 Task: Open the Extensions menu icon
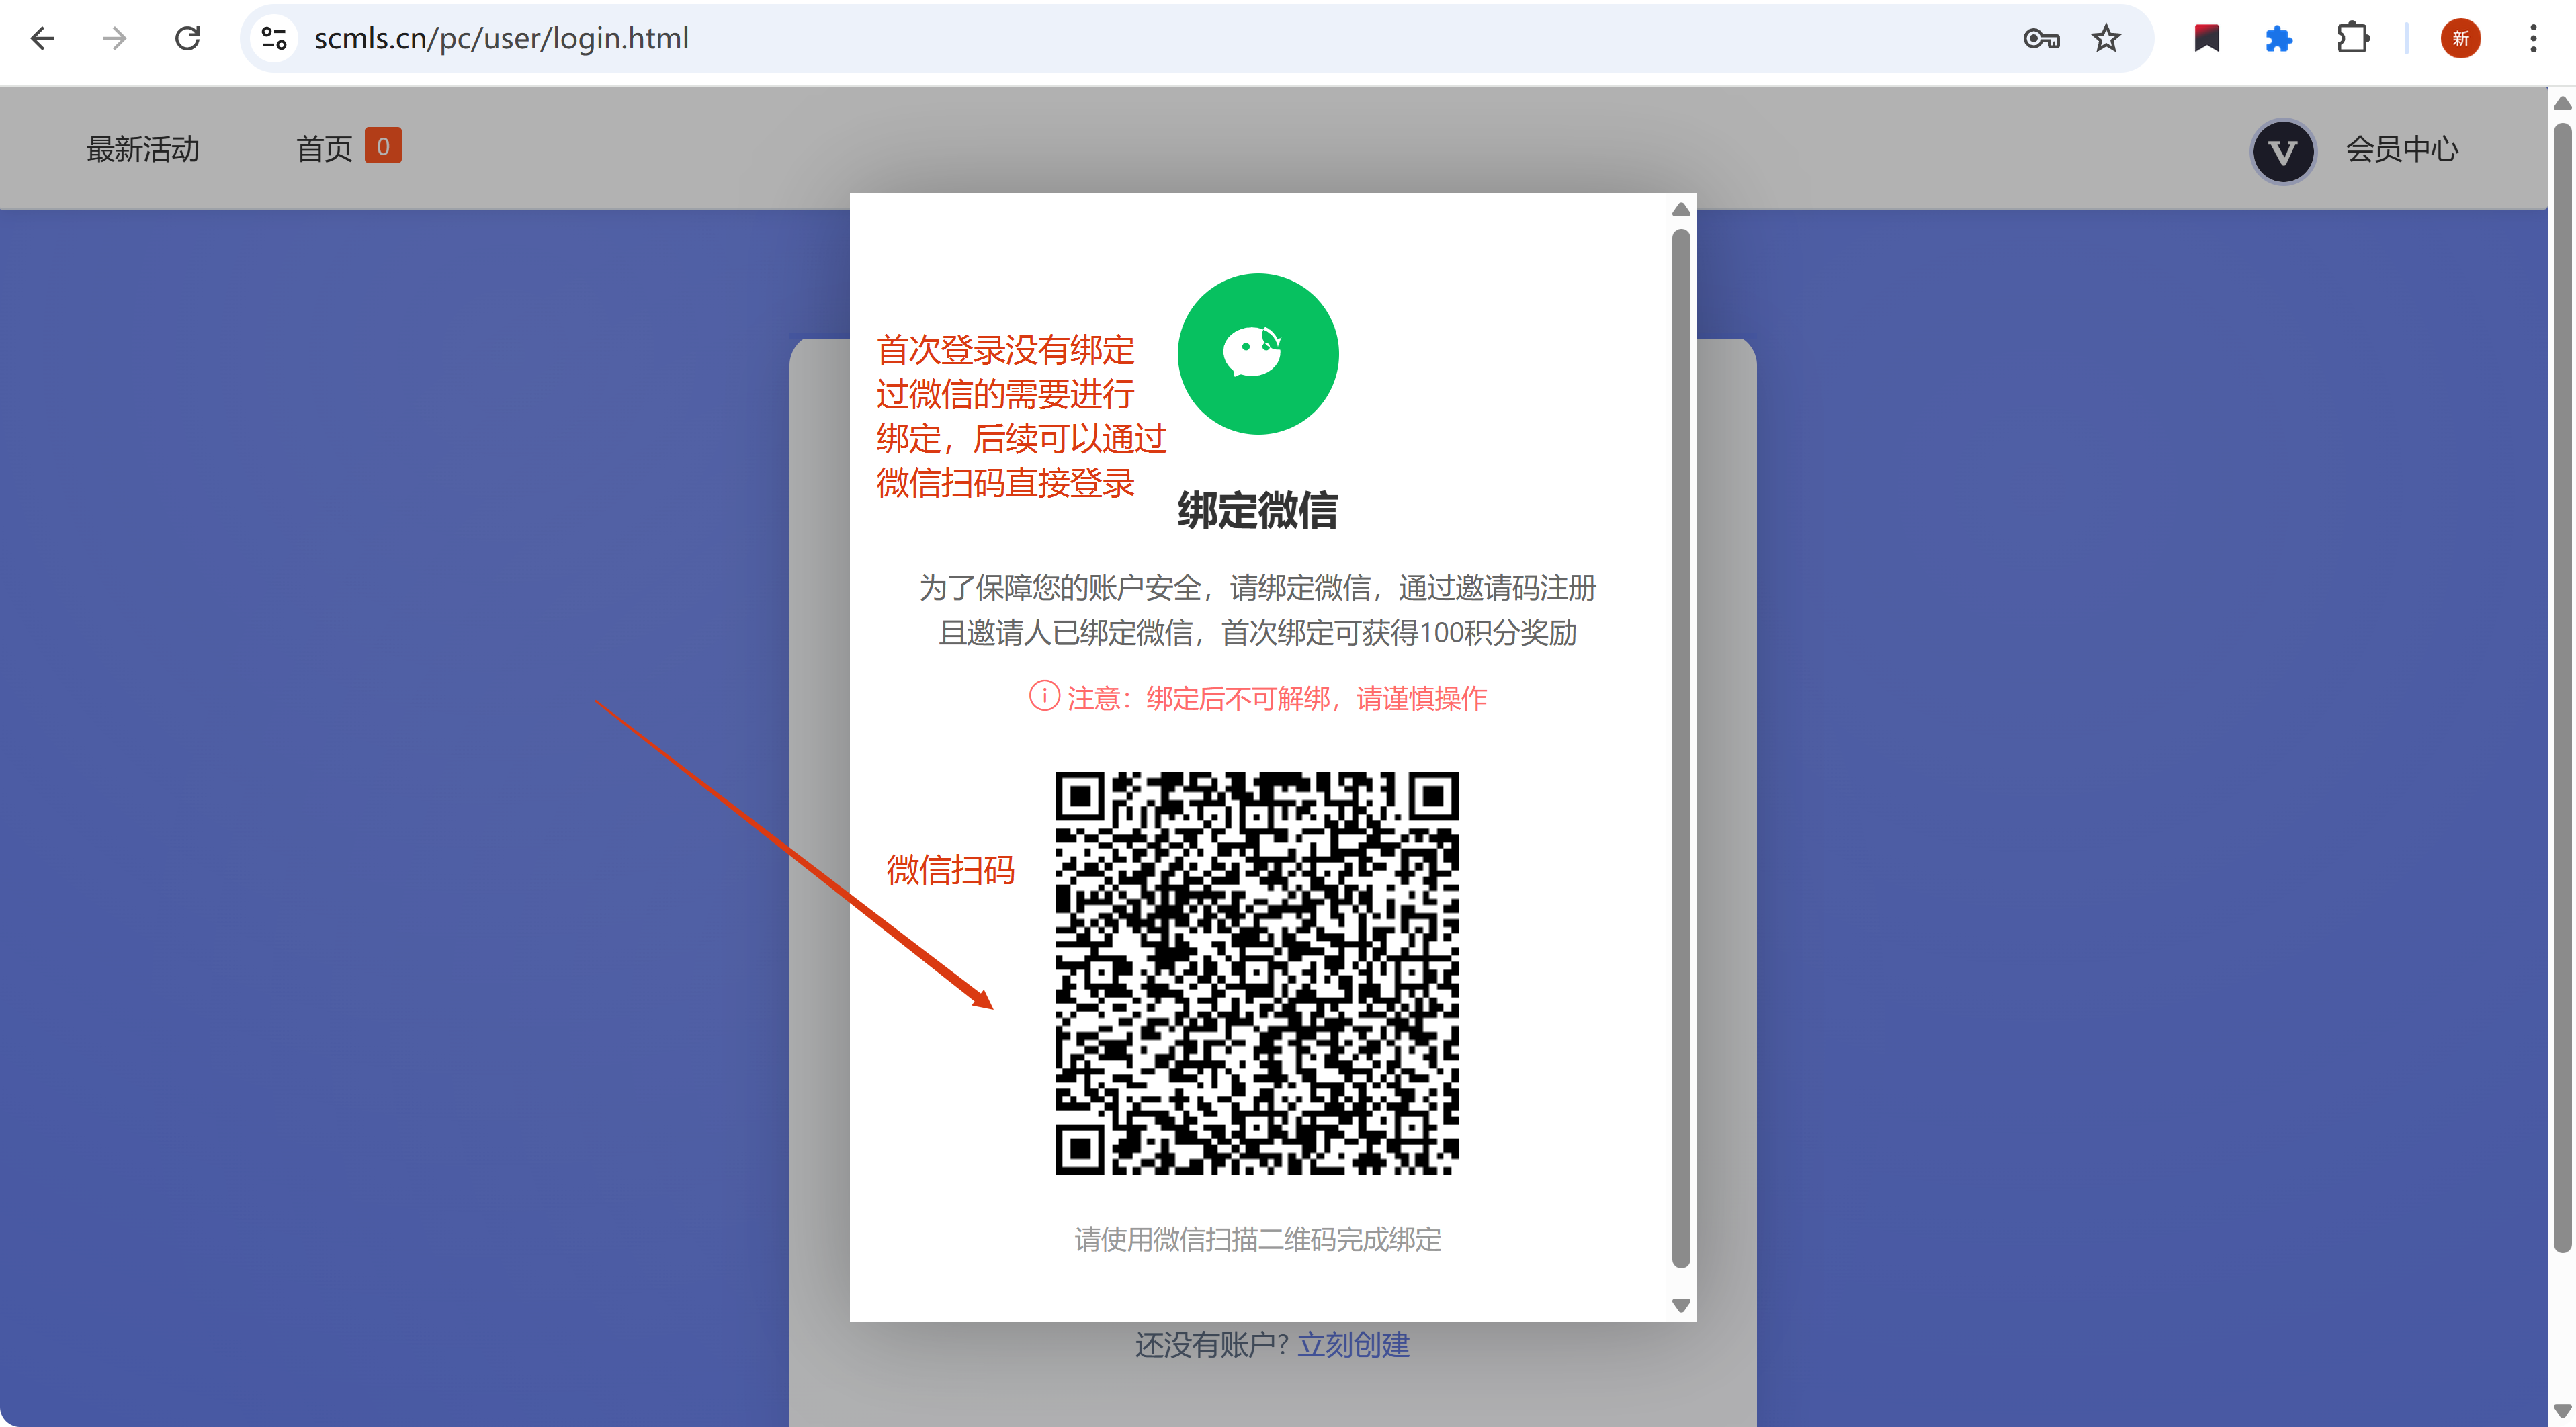click(2352, 38)
